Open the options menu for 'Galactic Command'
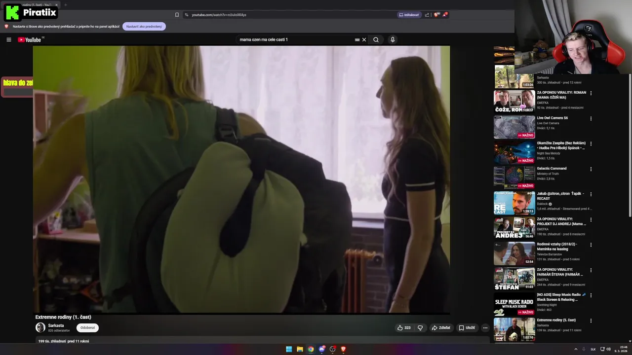 pos(591,169)
